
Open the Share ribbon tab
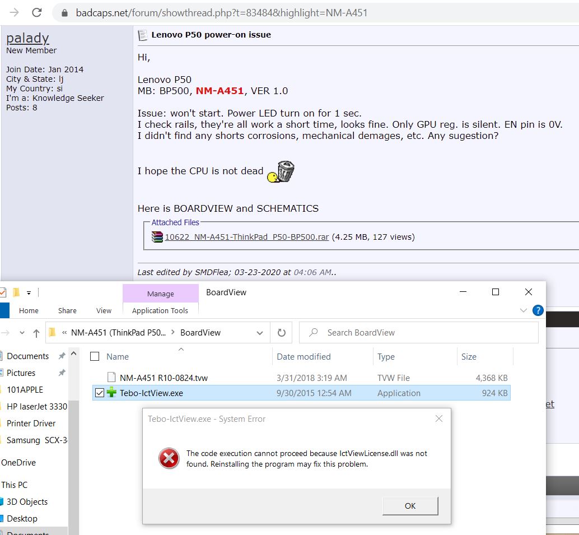(x=67, y=311)
